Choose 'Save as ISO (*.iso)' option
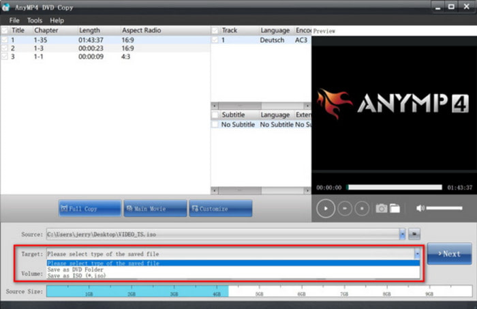 [x=233, y=276]
